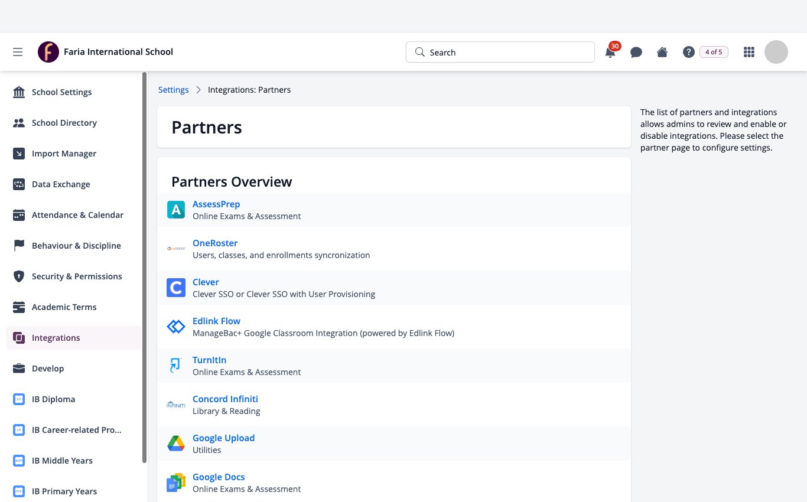The width and height of the screenshot is (807, 502).
Task: Click the sidebar vertical scrollbar
Action: point(145,268)
